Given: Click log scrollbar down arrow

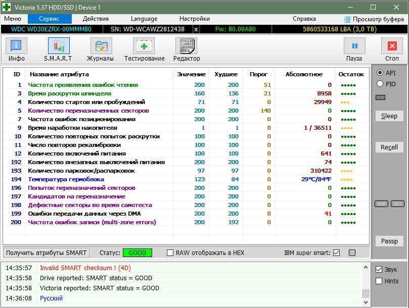Looking at the screenshot, I should [366, 302].
